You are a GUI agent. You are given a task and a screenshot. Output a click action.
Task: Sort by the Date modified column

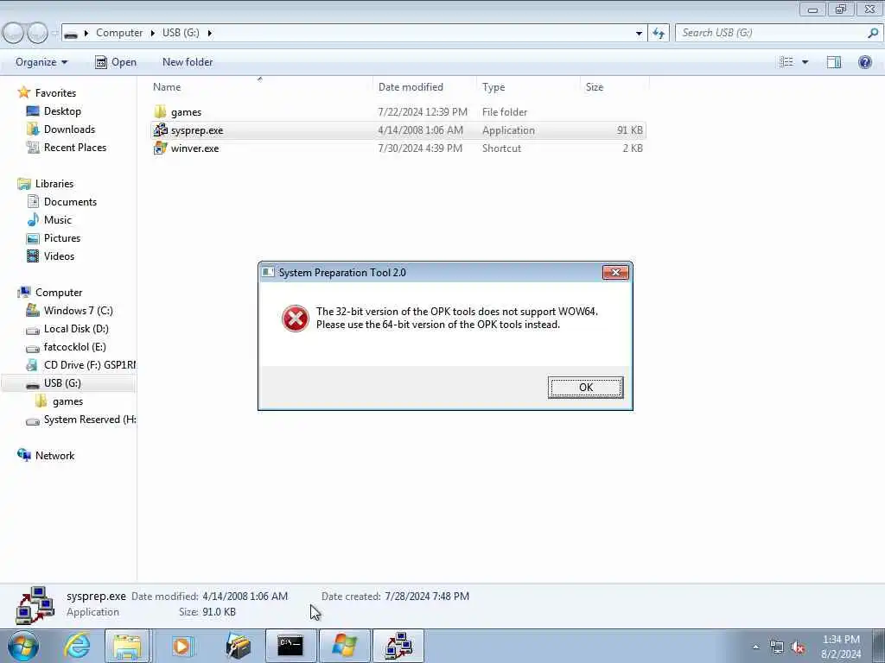click(411, 87)
